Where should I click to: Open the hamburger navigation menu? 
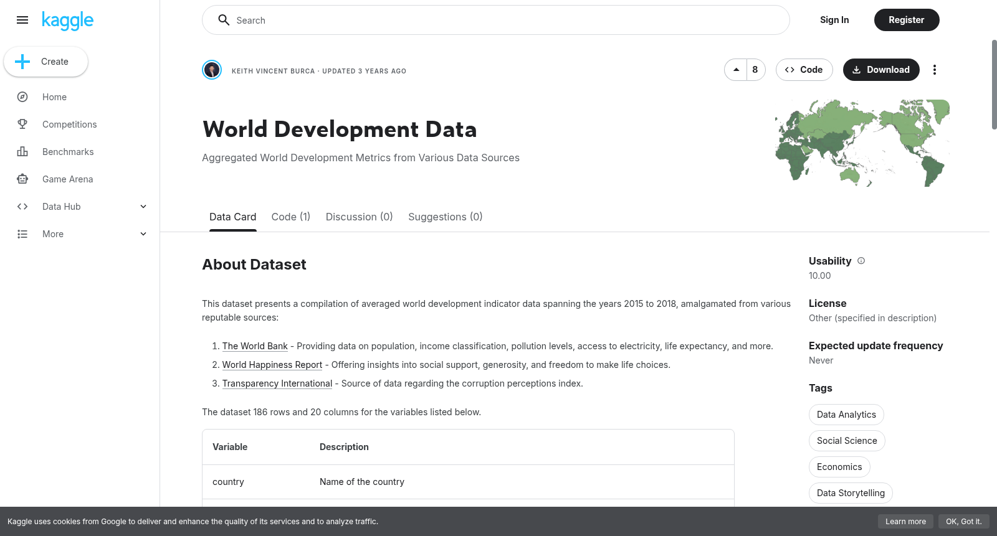click(x=22, y=20)
